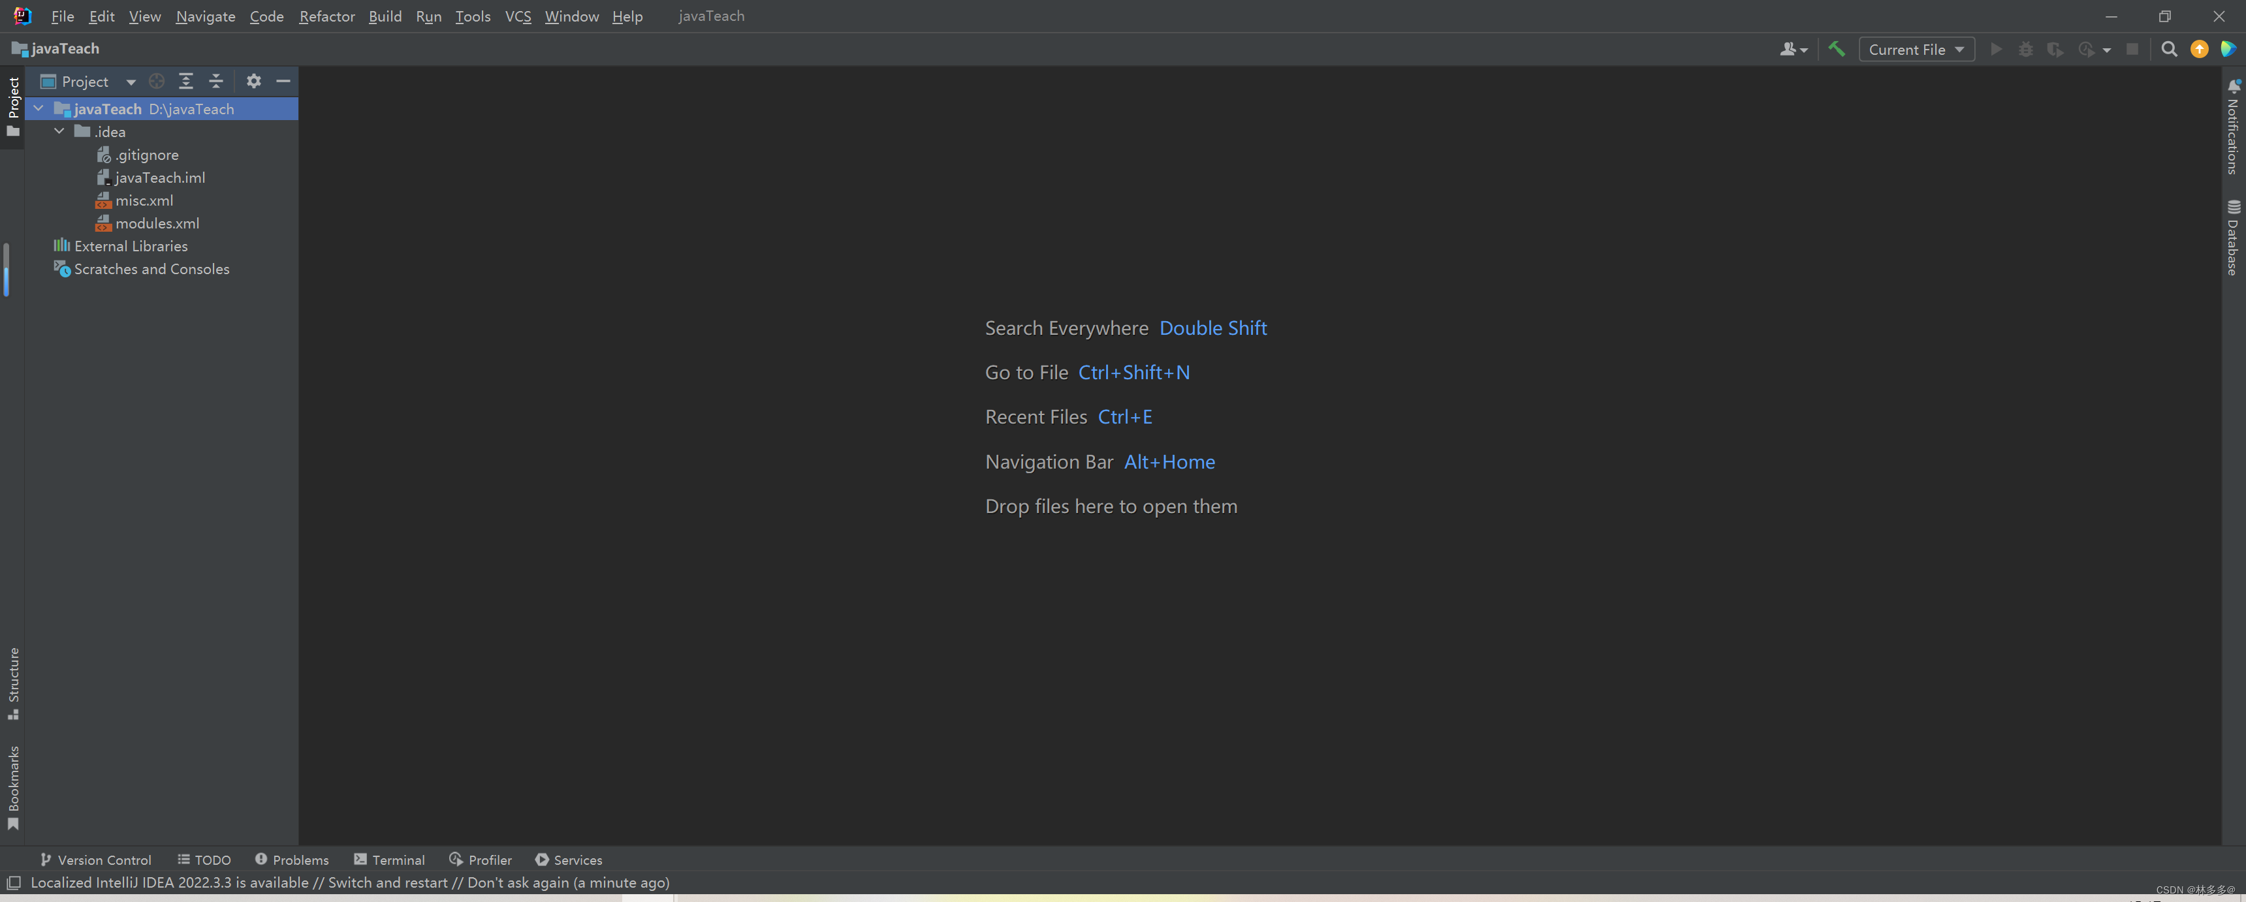Screen dimensions: 2246x902
Task: Open the Current File run configuration dropdown
Action: 1916,49
